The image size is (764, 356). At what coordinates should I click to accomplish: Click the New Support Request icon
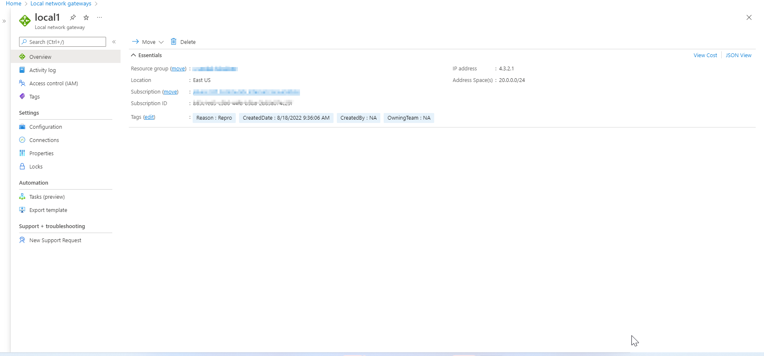[x=22, y=240]
